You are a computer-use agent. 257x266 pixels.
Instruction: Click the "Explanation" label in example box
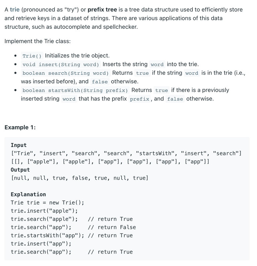pyautogui.click(x=28, y=194)
